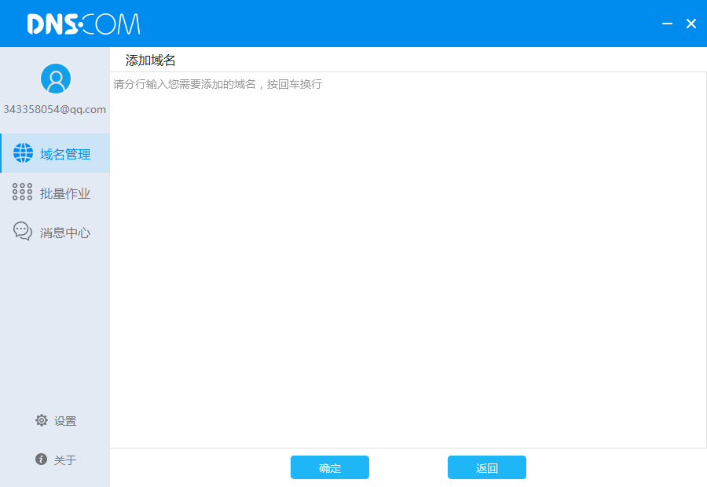Screen dimensions: 707x487
Task: Open 设置 in the sidebar
Action: click(x=56, y=421)
